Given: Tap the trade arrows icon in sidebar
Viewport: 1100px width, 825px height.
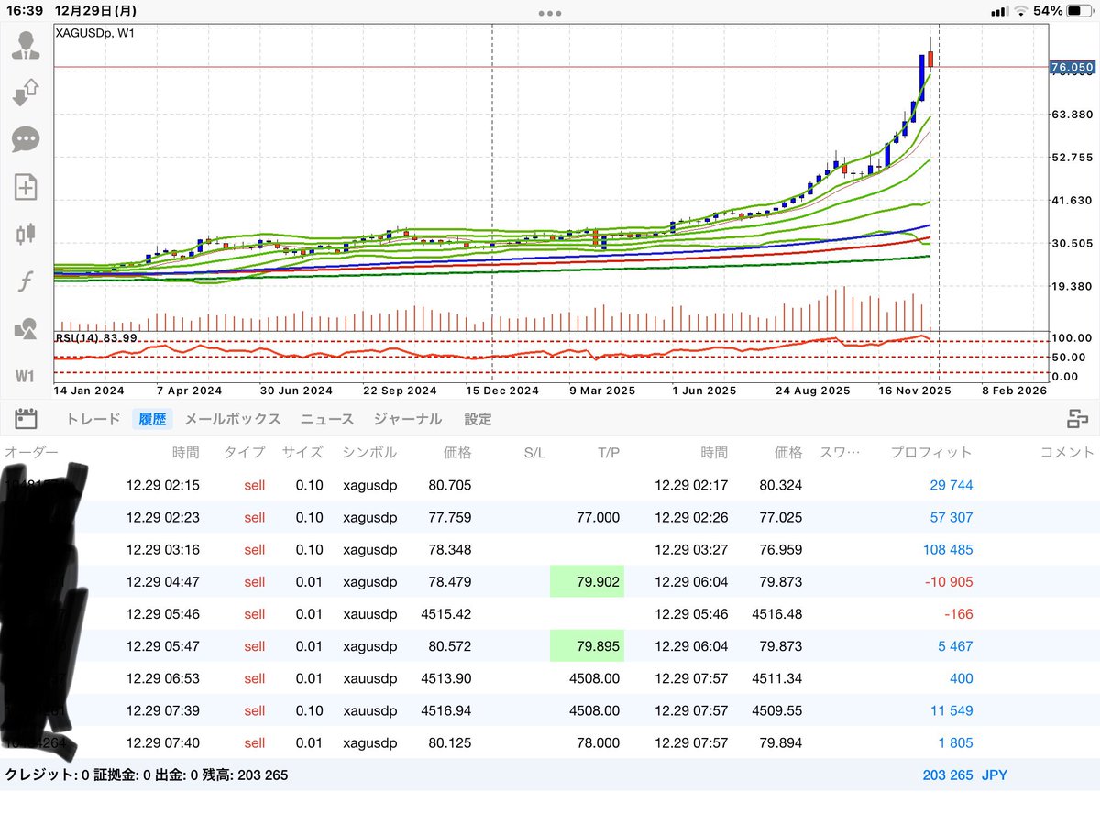Looking at the screenshot, I should [x=26, y=93].
